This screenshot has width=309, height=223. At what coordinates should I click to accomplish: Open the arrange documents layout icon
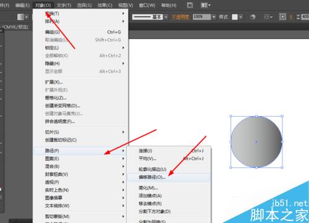(205, 5)
